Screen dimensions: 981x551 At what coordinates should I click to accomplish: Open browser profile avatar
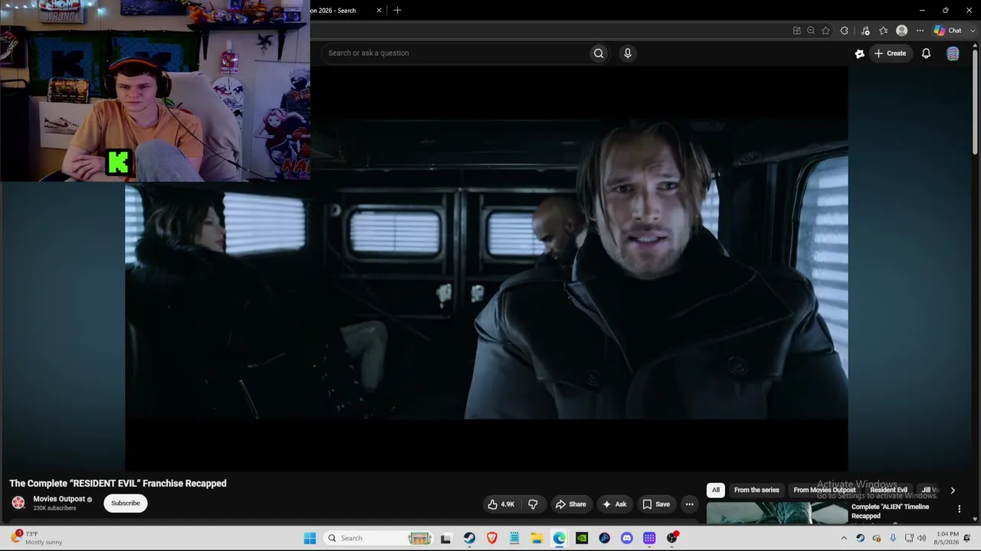point(901,31)
